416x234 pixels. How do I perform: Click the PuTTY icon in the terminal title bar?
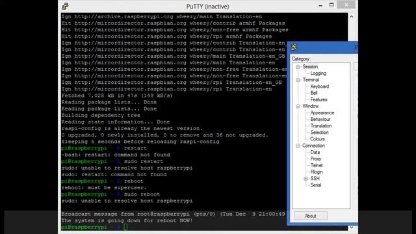click(x=65, y=6)
